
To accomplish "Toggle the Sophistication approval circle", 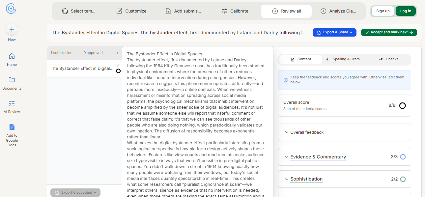I will click(x=403, y=179).
